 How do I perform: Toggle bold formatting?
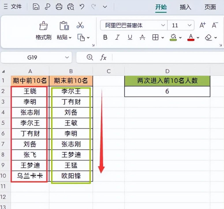105,38
